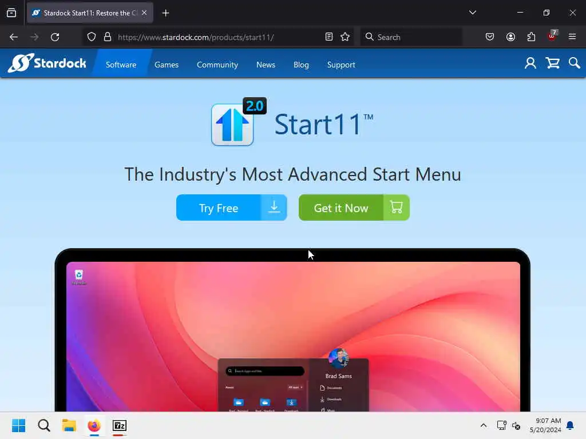Open the notifications bell icon
586x439 pixels.
570,425
